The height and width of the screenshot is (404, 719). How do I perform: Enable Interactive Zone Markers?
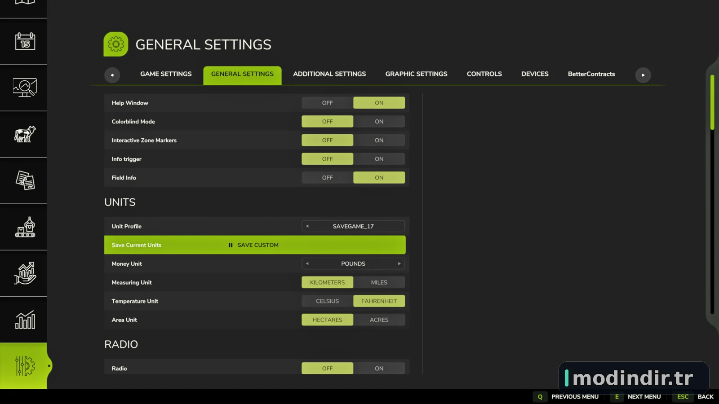coord(379,141)
